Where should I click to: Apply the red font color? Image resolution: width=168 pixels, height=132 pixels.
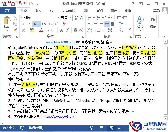coord(41,30)
